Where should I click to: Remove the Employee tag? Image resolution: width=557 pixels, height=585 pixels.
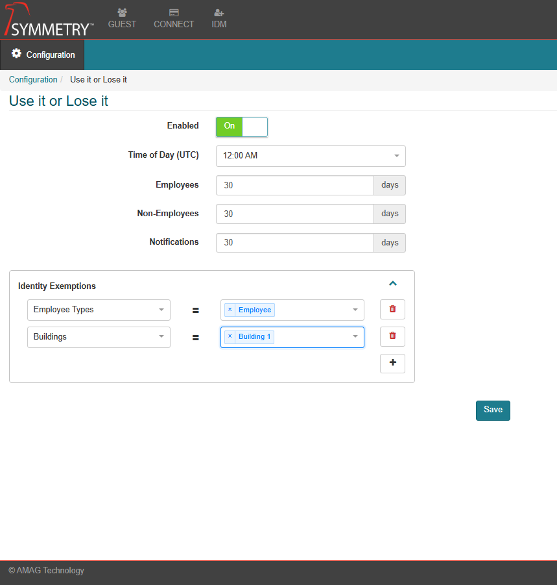(x=230, y=310)
